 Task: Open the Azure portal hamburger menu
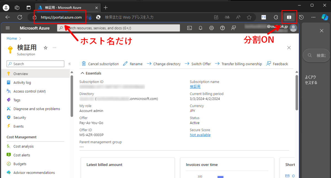click(8, 28)
